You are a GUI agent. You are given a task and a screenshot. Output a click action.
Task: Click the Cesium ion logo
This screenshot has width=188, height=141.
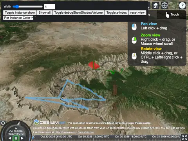coord(49,123)
